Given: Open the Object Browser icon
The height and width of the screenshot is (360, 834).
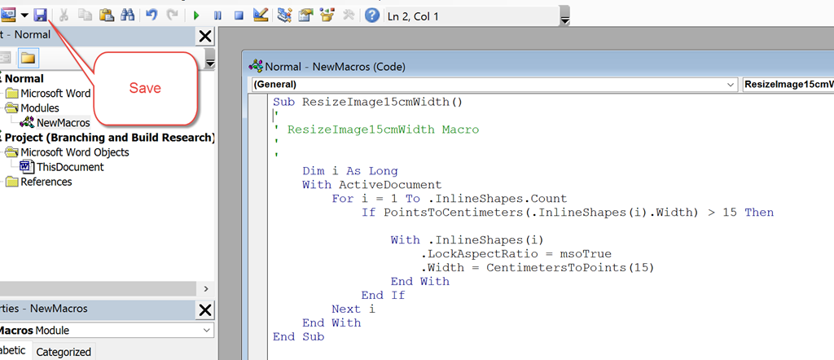Looking at the screenshot, I should point(327,15).
